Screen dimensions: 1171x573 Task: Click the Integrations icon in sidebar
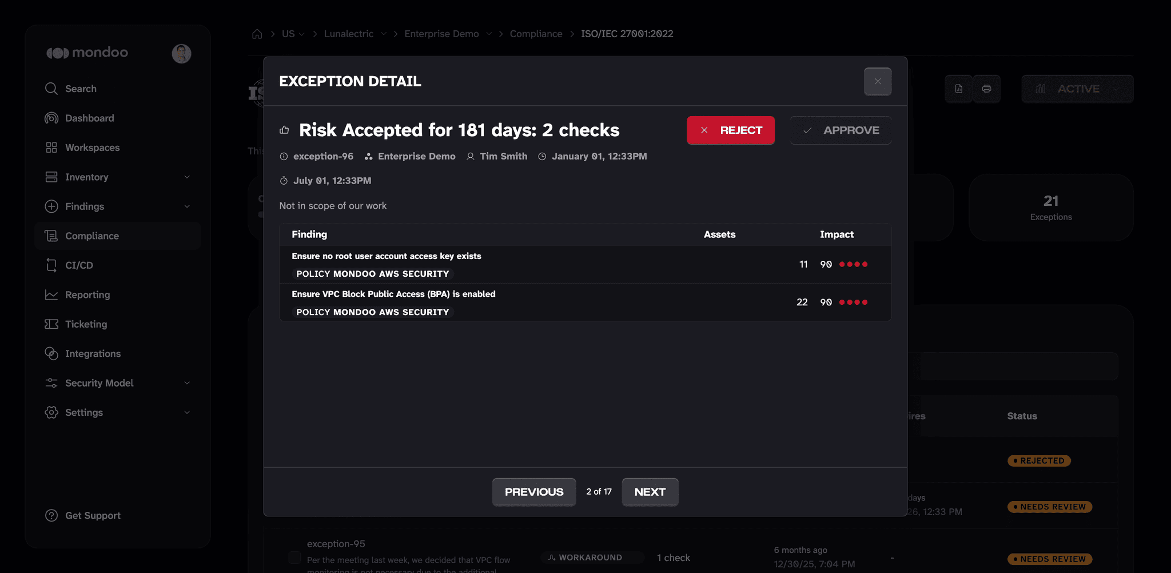point(51,353)
